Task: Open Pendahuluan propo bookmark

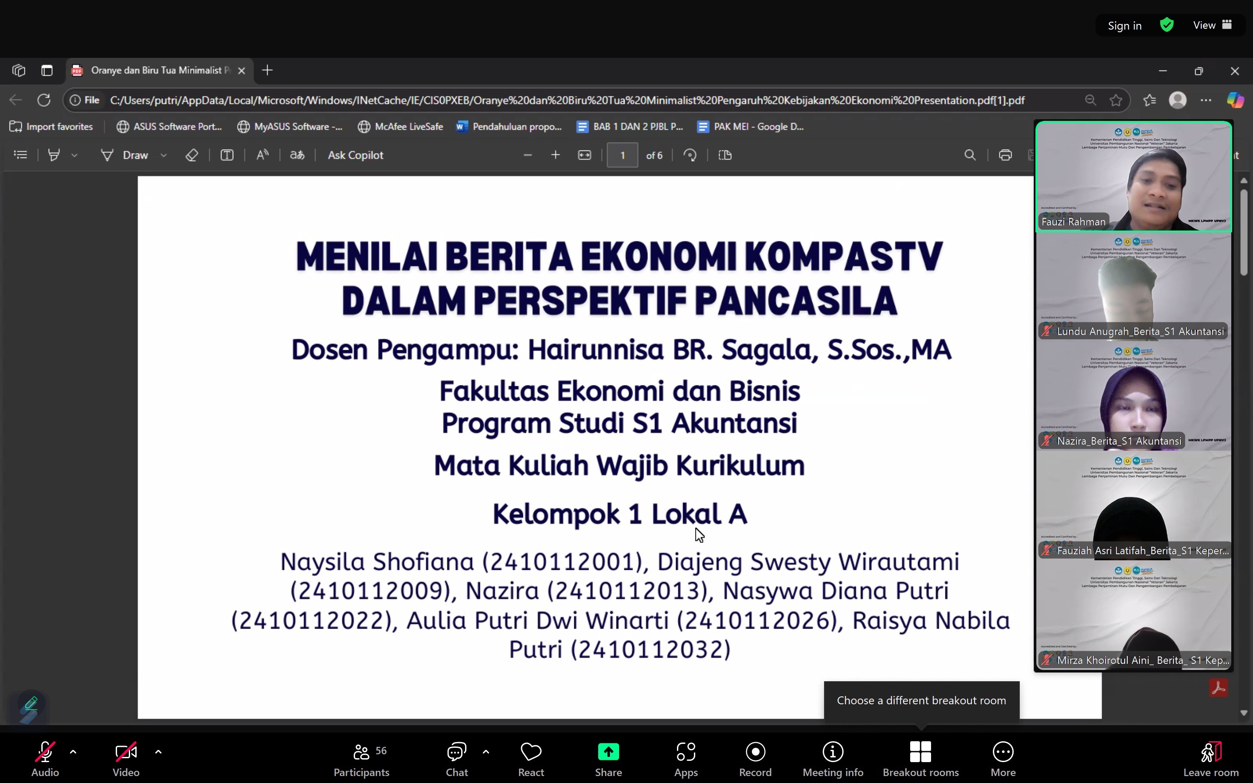Action: click(509, 126)
